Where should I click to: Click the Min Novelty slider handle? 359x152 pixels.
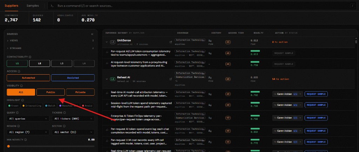tap(8, 146)
